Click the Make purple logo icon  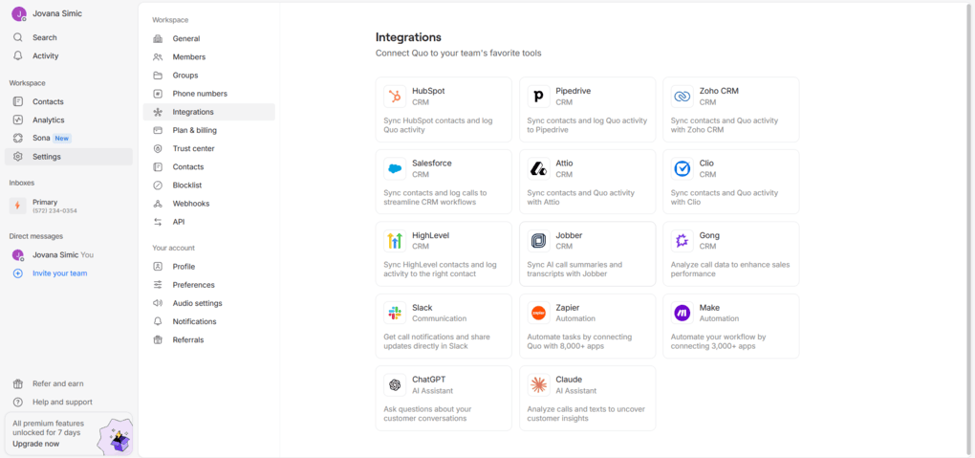click(x=682, y=313)
